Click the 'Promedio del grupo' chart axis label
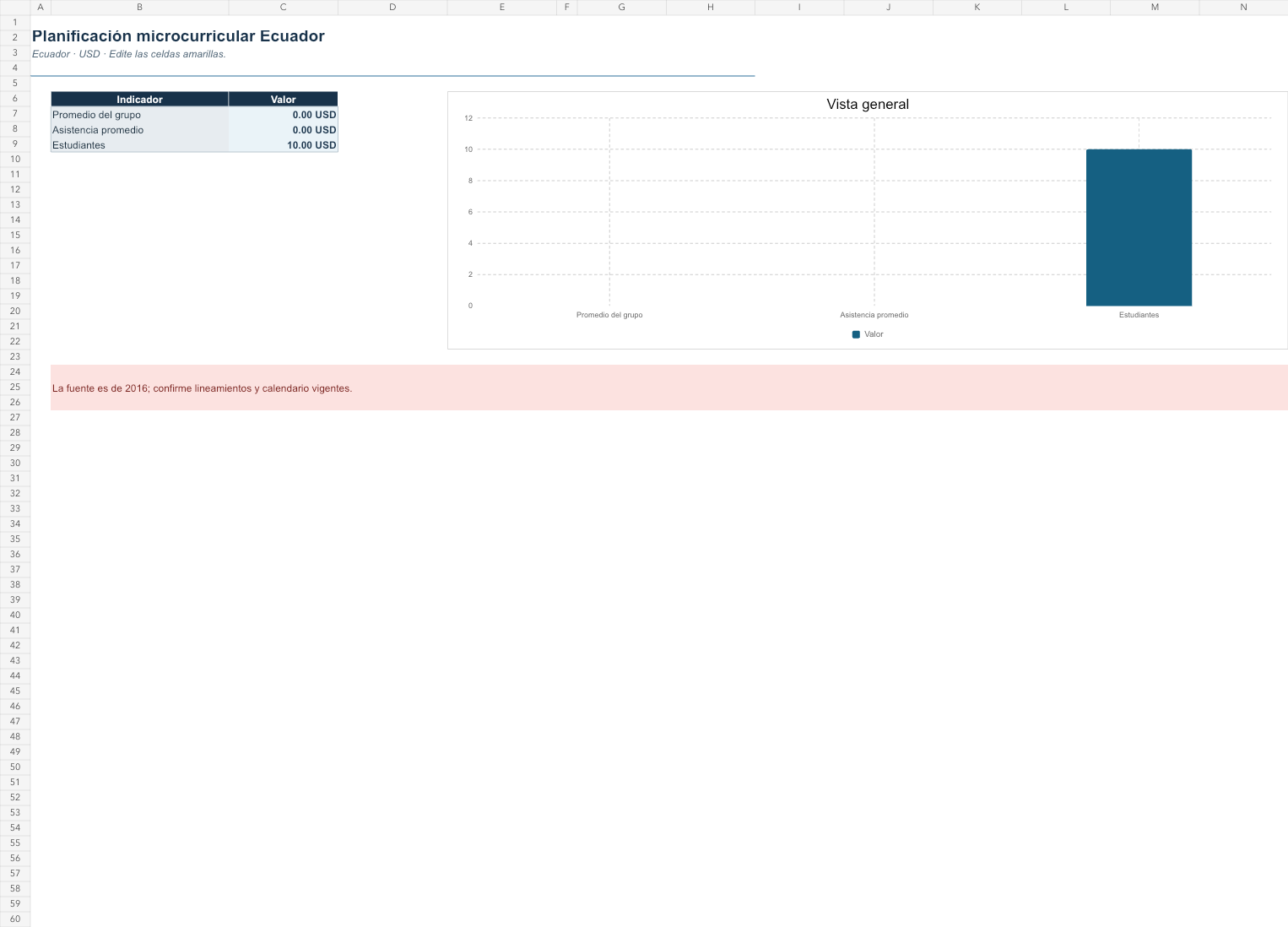The image size is (1288, 927). pos(609,315)
